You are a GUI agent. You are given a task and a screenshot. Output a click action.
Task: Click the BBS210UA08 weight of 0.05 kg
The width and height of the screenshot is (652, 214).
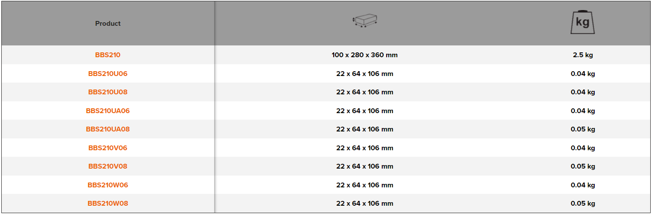point(582,129)
